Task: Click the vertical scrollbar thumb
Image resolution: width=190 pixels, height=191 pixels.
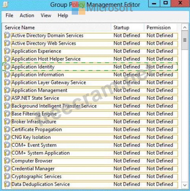Action: pos(185,40)
